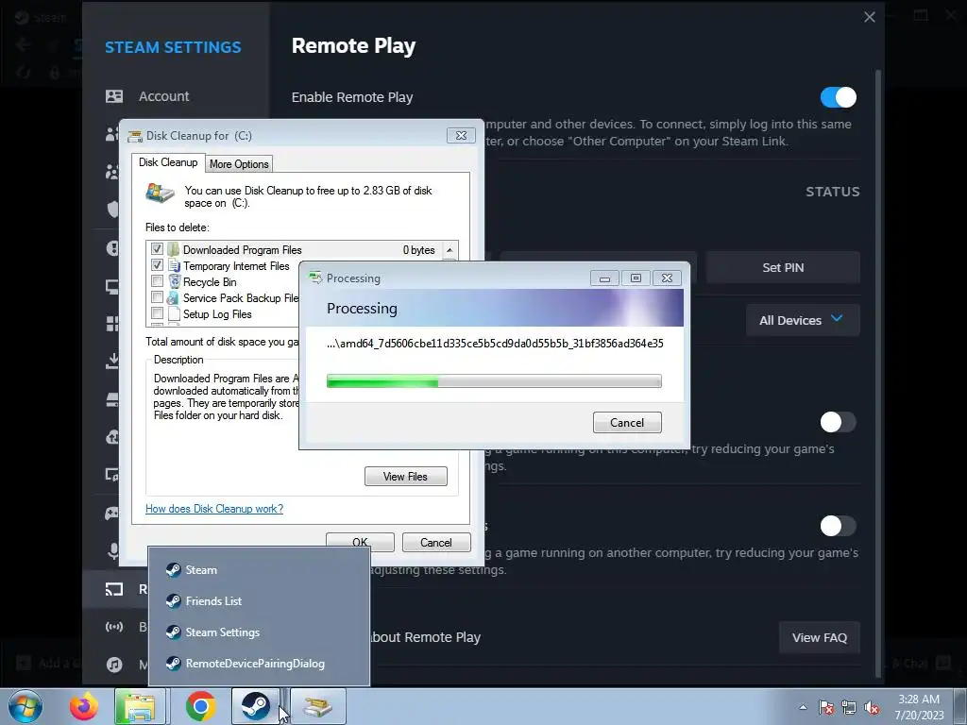This screenshot has width=967, height=725.
Task: Maximize the Processing dialog
Action: point(636,278)
